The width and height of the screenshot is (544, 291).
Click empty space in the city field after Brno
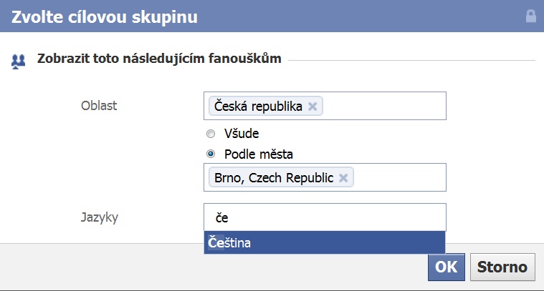399,177
